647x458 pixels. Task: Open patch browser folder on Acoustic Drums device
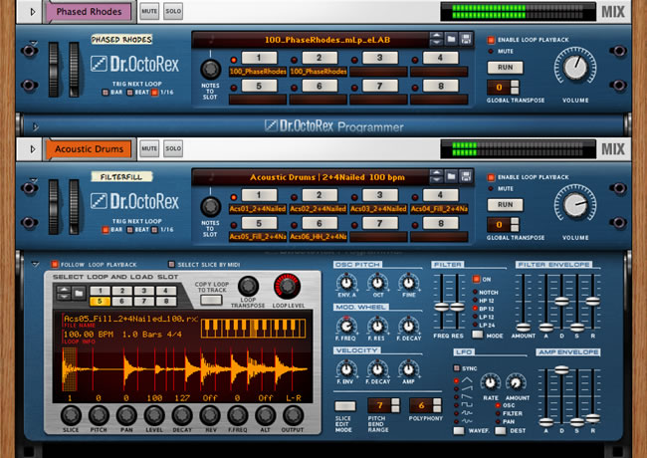[452, 176]
